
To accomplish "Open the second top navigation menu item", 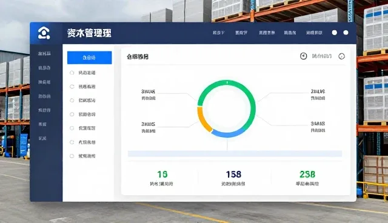I will (241, 33).
